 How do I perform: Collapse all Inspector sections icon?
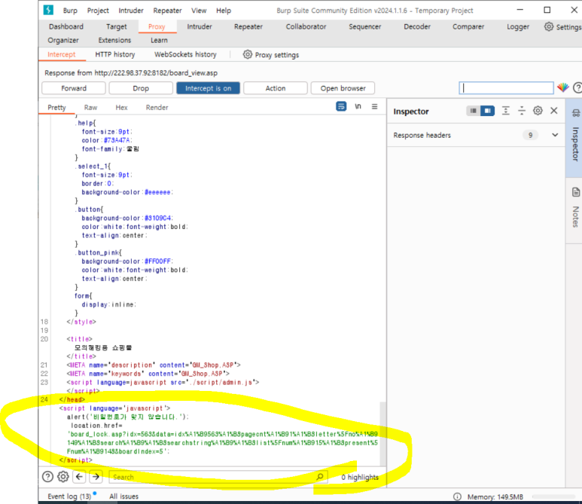click(522, 111)
